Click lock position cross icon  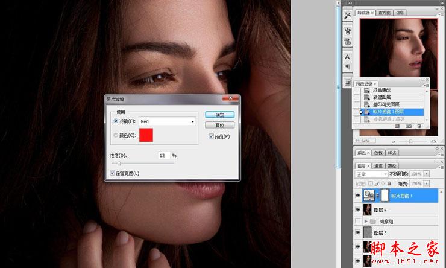(383, 183)
